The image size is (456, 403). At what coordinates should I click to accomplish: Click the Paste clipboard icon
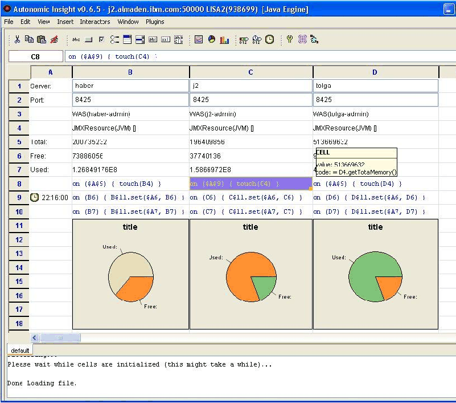[x=41, y=39]
